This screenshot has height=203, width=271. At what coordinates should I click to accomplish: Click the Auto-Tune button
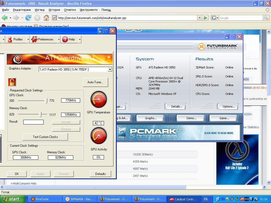95,82
